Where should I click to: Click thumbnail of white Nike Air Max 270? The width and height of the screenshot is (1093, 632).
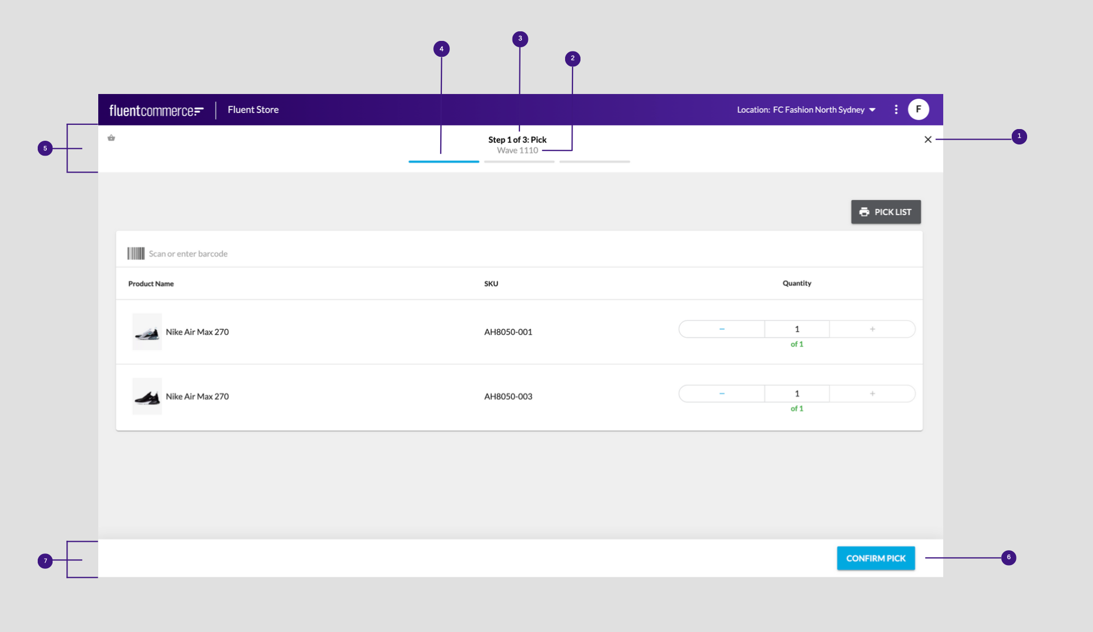click(147, 332)
